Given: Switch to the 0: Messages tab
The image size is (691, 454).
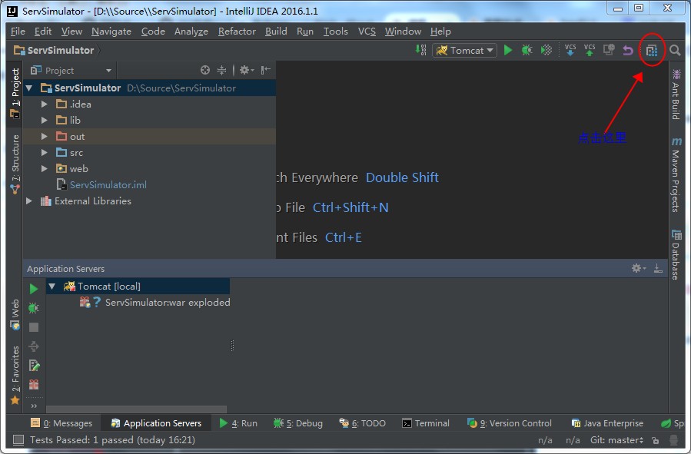Looking at the screenshot, I should pyautogui.click(x=61, y=423).
